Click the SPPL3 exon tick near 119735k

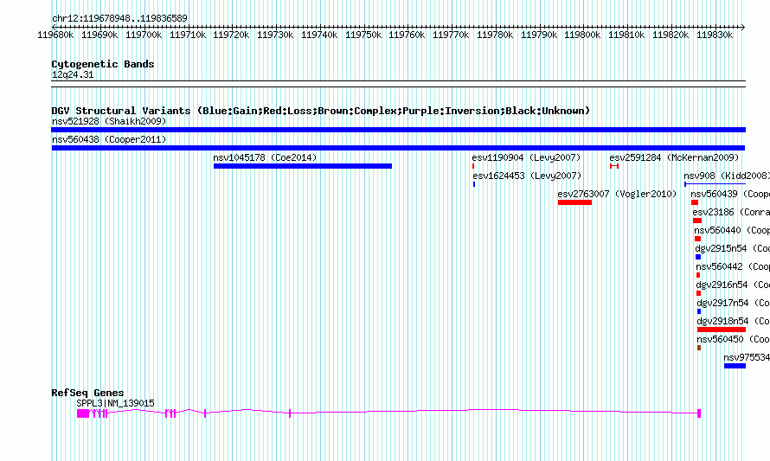(x=290, y=413)
